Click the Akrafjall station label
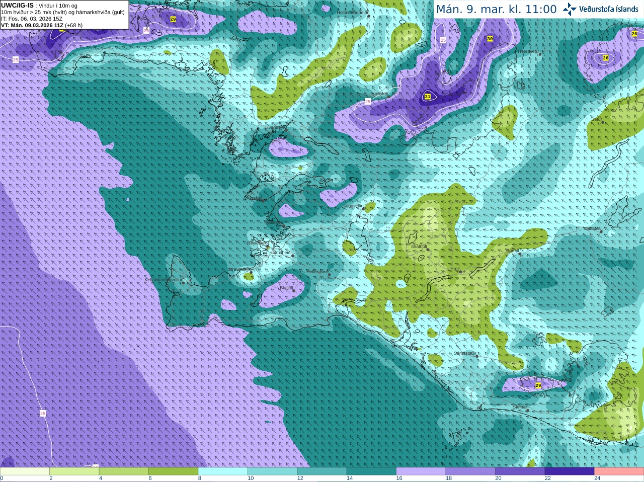The image size is (644, 482). coord(255,199)
